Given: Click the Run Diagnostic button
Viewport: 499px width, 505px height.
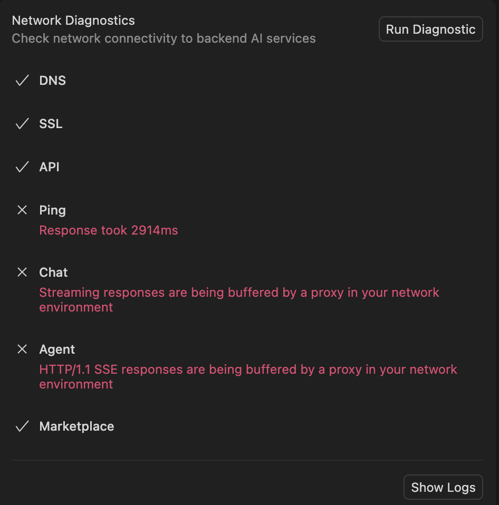Looking at the screenshot, I should pos(430,30).
